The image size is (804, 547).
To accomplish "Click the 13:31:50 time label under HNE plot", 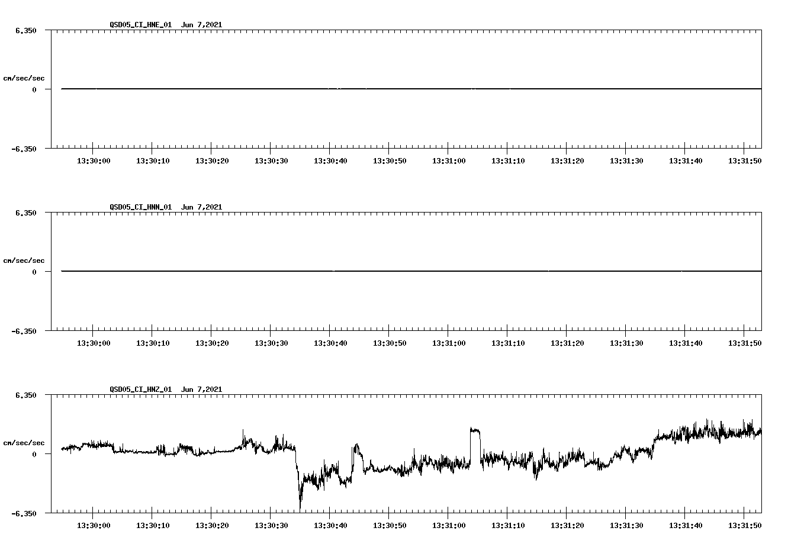I will (745, 161).
